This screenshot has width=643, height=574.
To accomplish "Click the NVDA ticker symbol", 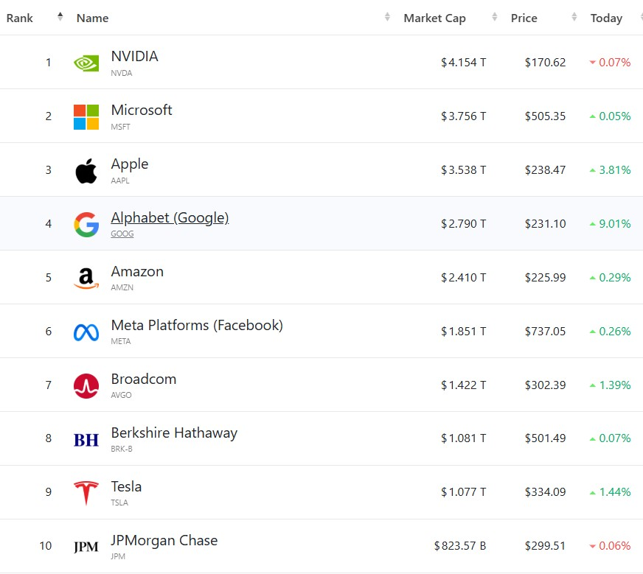I will 122,74.
